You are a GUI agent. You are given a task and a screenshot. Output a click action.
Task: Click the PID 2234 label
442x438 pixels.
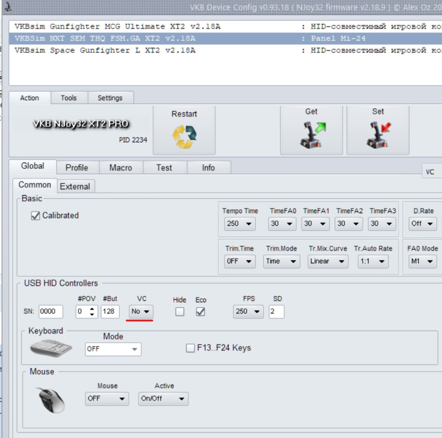pyautogui.click(x=133, y=140)
